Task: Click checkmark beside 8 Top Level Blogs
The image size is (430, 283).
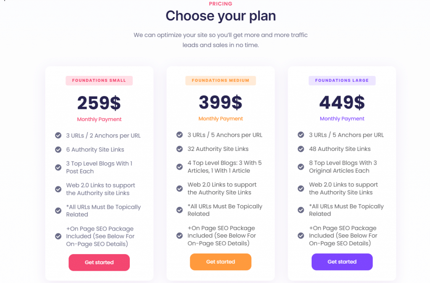Action: click(x=301, y=167)
